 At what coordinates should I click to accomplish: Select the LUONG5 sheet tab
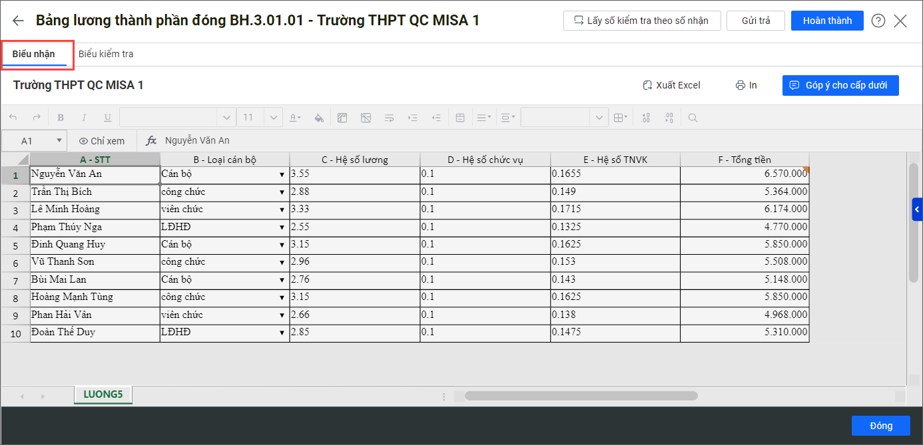pos(103,394)
